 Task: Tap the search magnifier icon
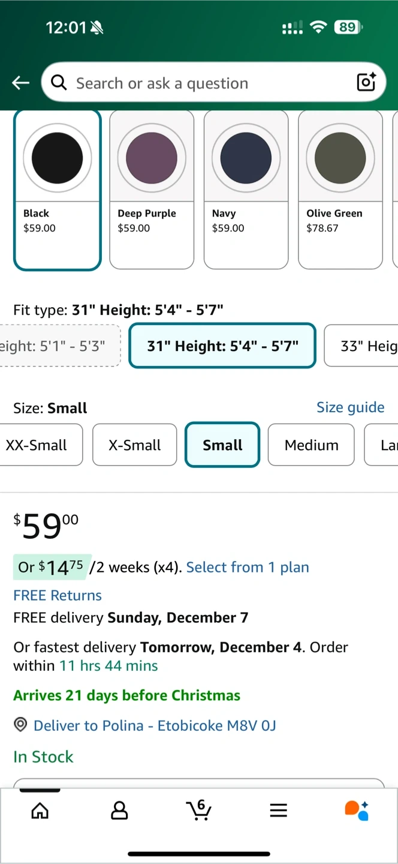[x=59, y=83]
